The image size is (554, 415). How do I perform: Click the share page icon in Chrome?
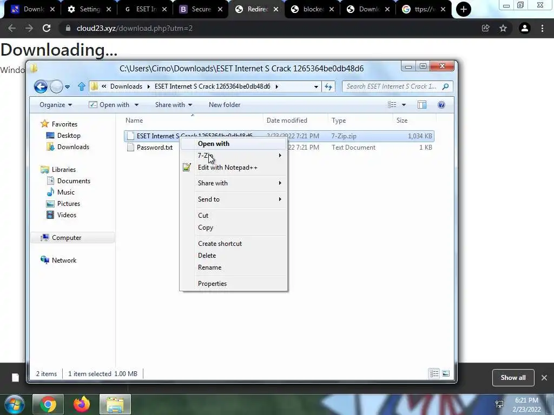pos(485,28)
